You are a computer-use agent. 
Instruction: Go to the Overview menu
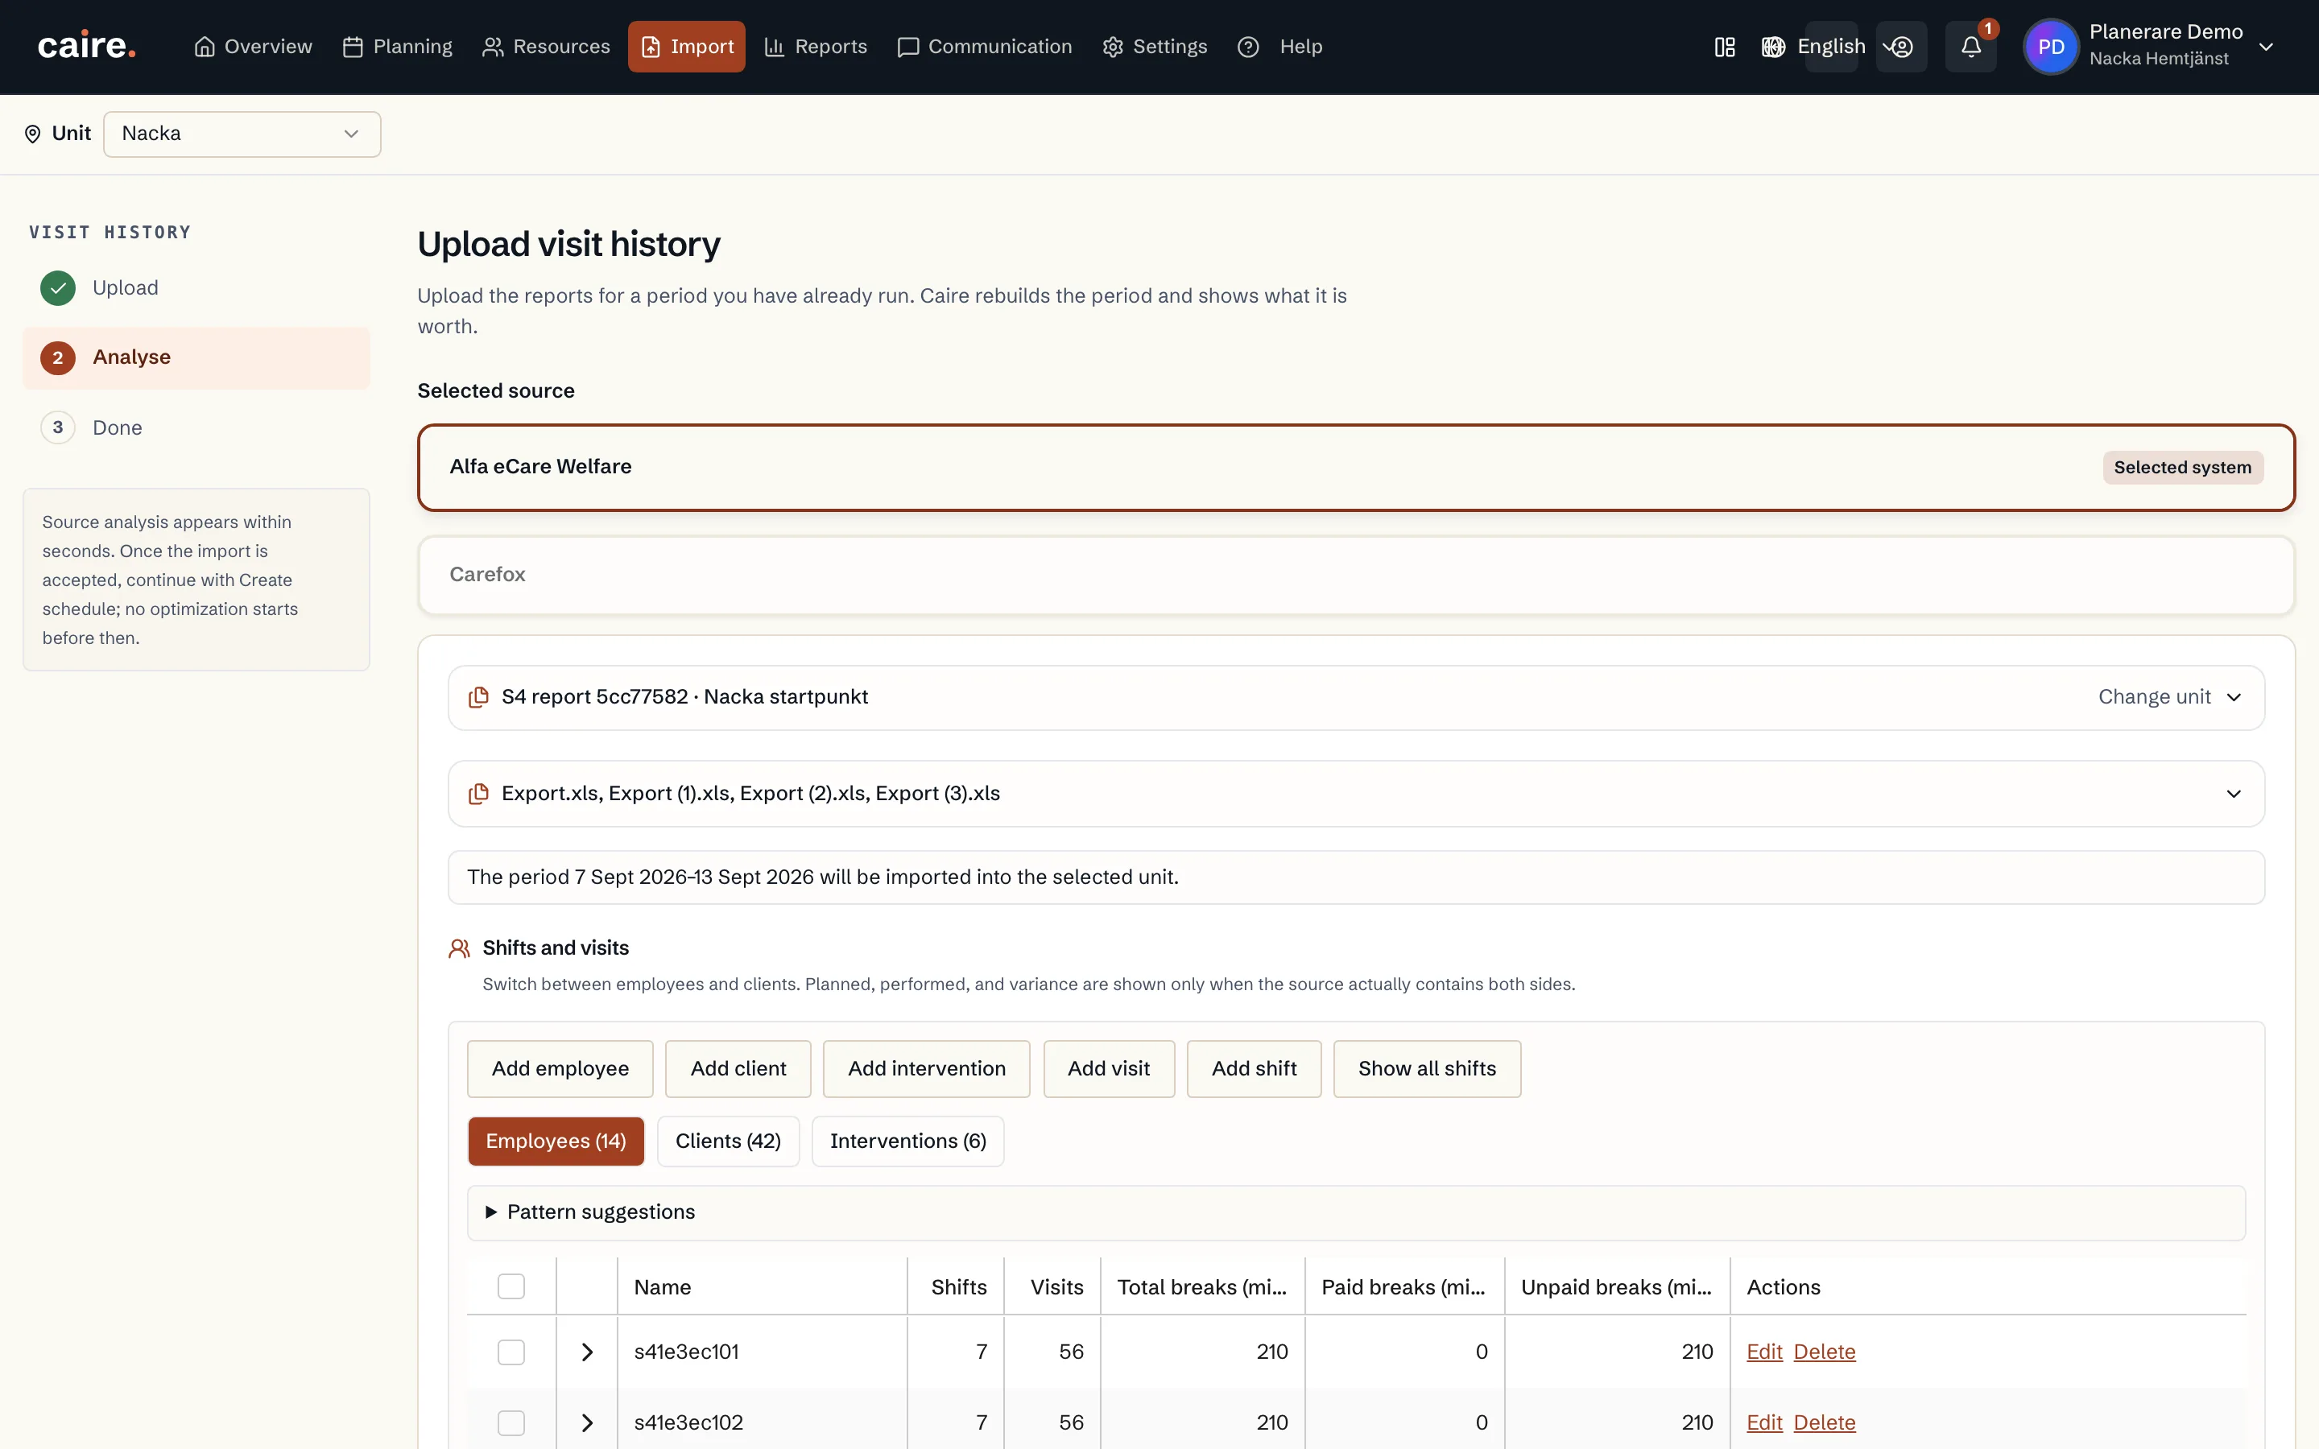point(253,47)
